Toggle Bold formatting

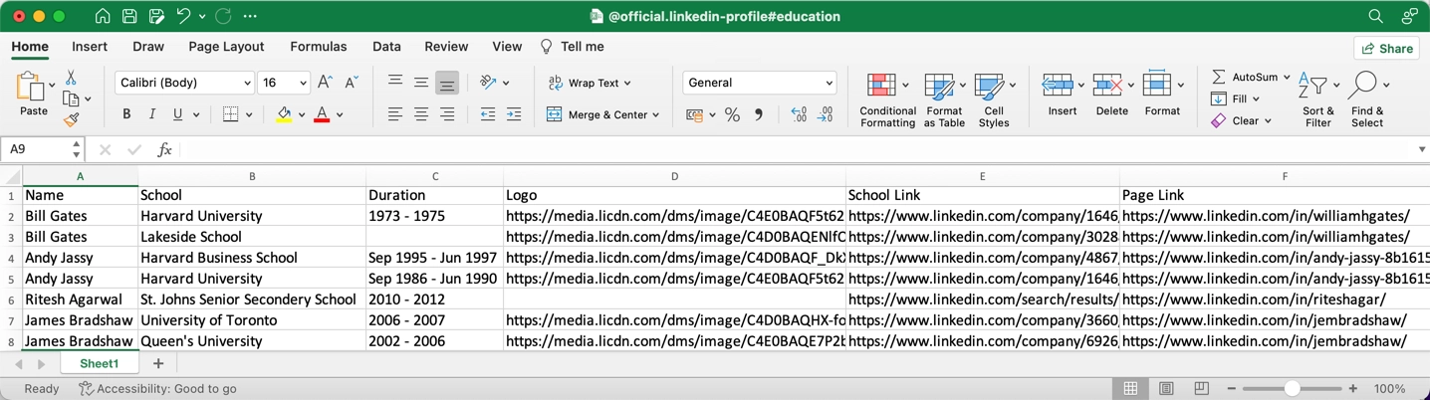[126, 114]
